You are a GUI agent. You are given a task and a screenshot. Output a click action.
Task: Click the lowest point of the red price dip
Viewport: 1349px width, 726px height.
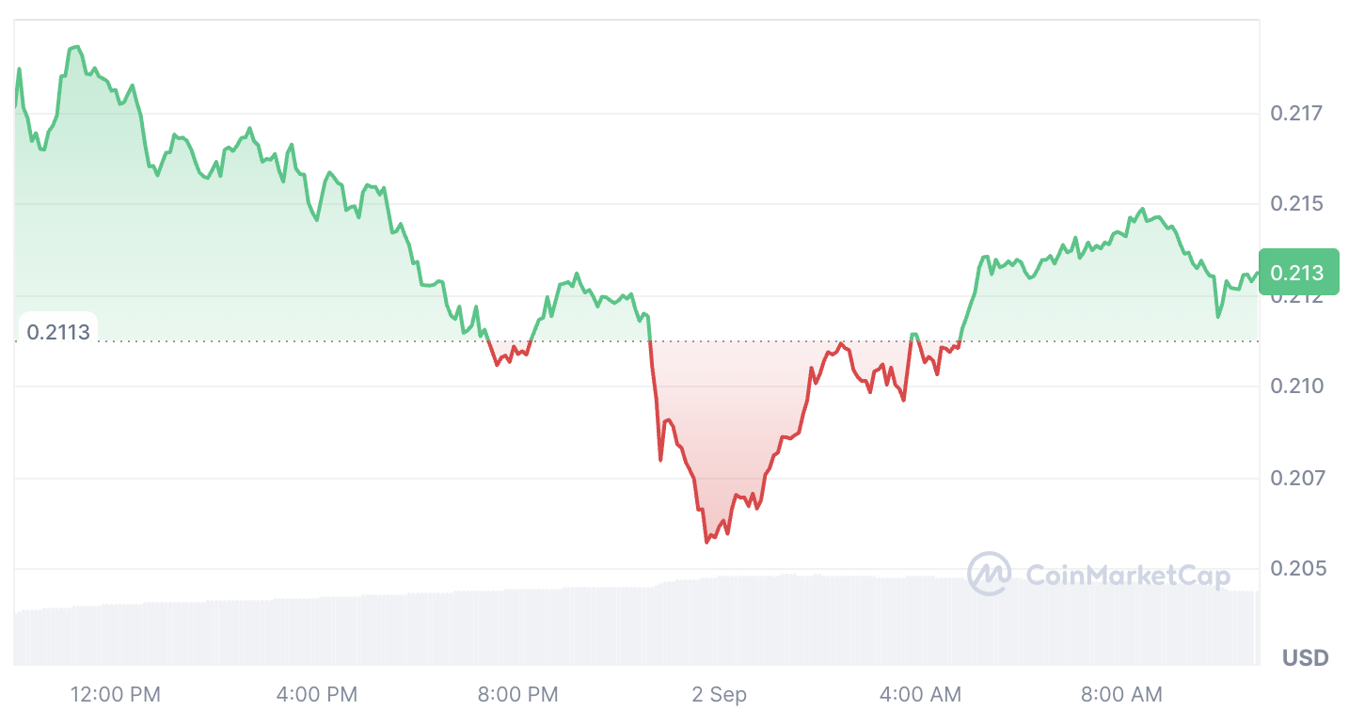pos(706,542)
